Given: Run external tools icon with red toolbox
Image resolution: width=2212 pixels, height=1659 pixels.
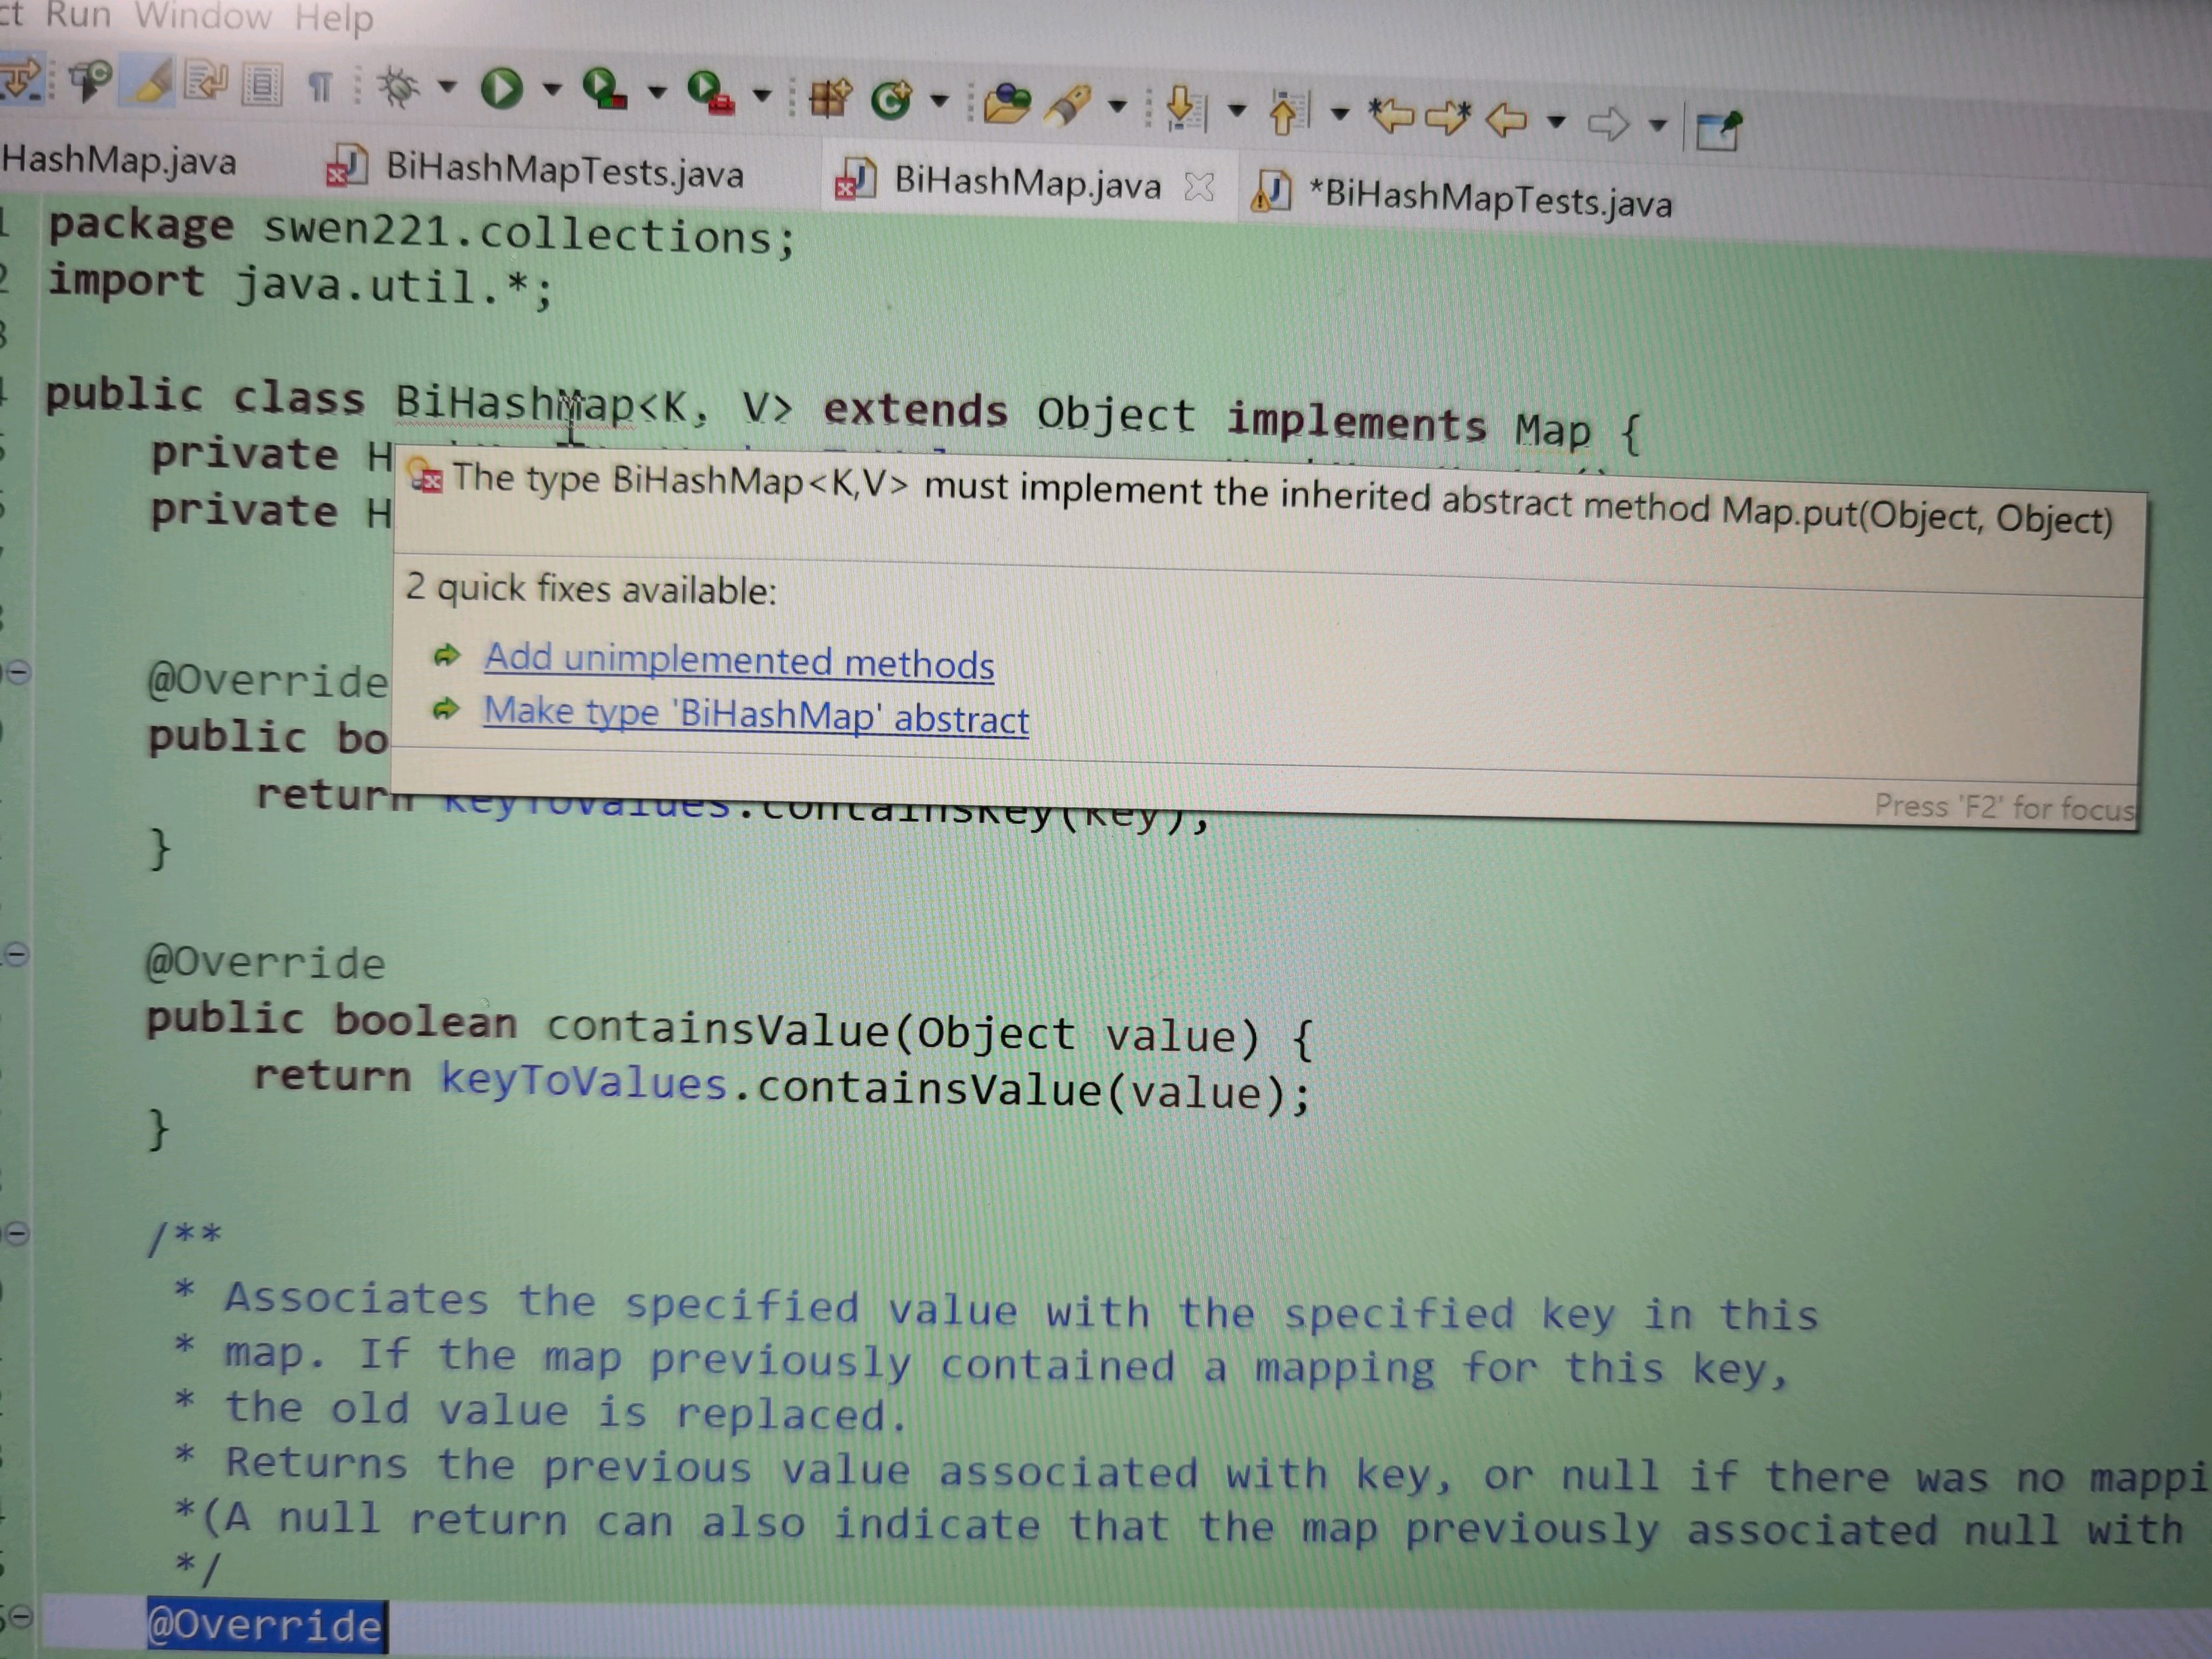Looking at the screenshot, I should point(712,94).
